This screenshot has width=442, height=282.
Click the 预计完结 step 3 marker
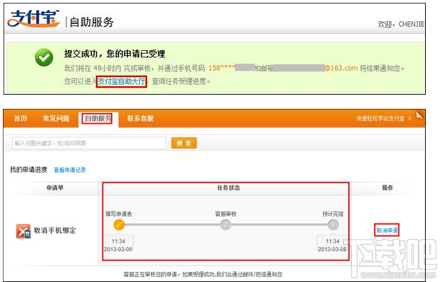333,225
